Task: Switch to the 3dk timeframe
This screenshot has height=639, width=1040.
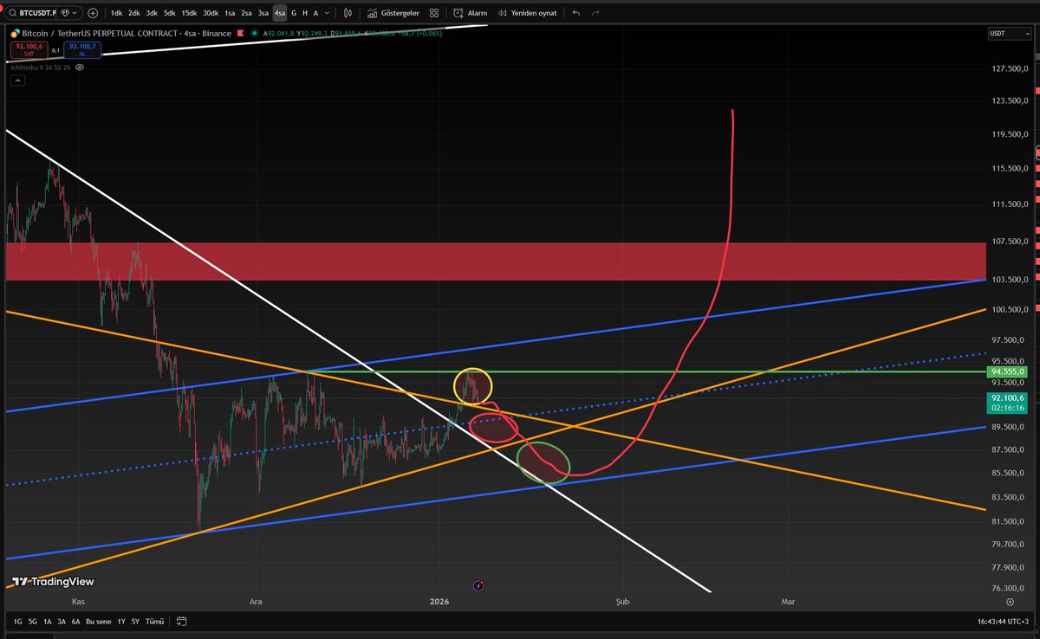Action: click(x=152, y=13)
